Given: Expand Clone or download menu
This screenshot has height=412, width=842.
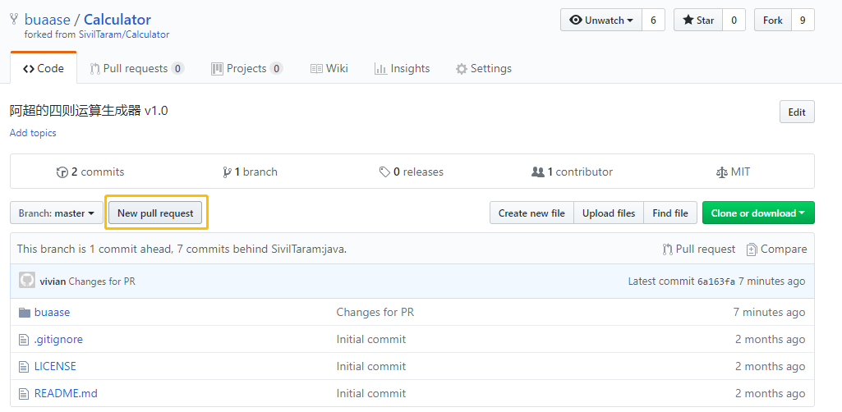Looking at the screenshot, I should click(x=758, y=213).
